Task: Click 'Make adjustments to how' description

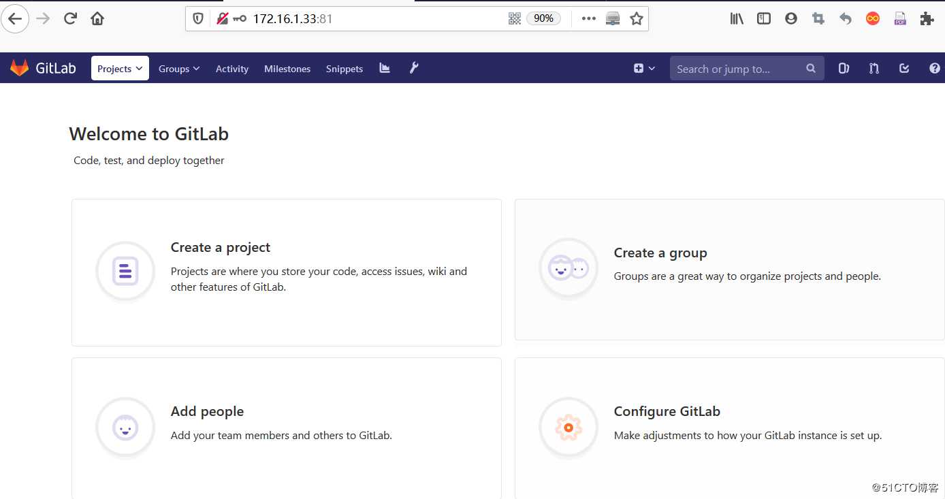Action: click(748, 435)
